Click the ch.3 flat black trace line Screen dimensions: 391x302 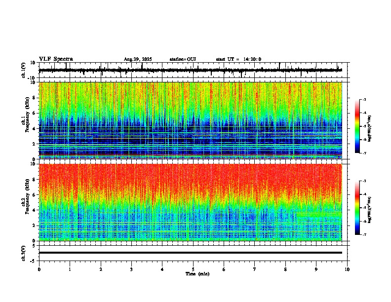[x=191, y=253]
